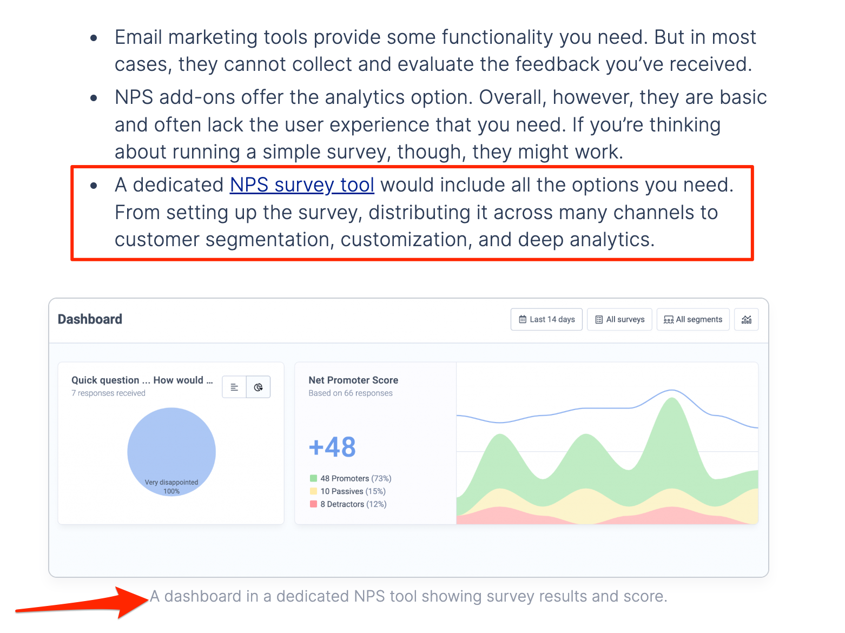Click the Dashboard heading
The width and height of the screenshot is (845, 633).
tap(90, 319)
